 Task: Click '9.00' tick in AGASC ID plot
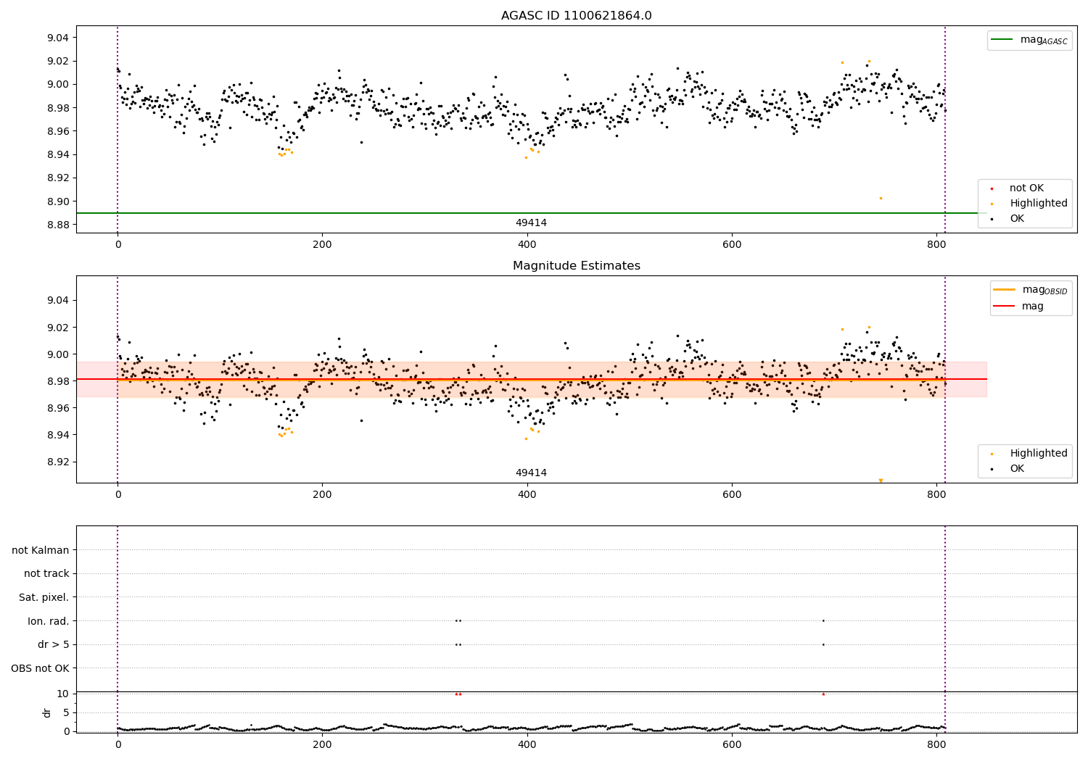click(x=58, y=84)
